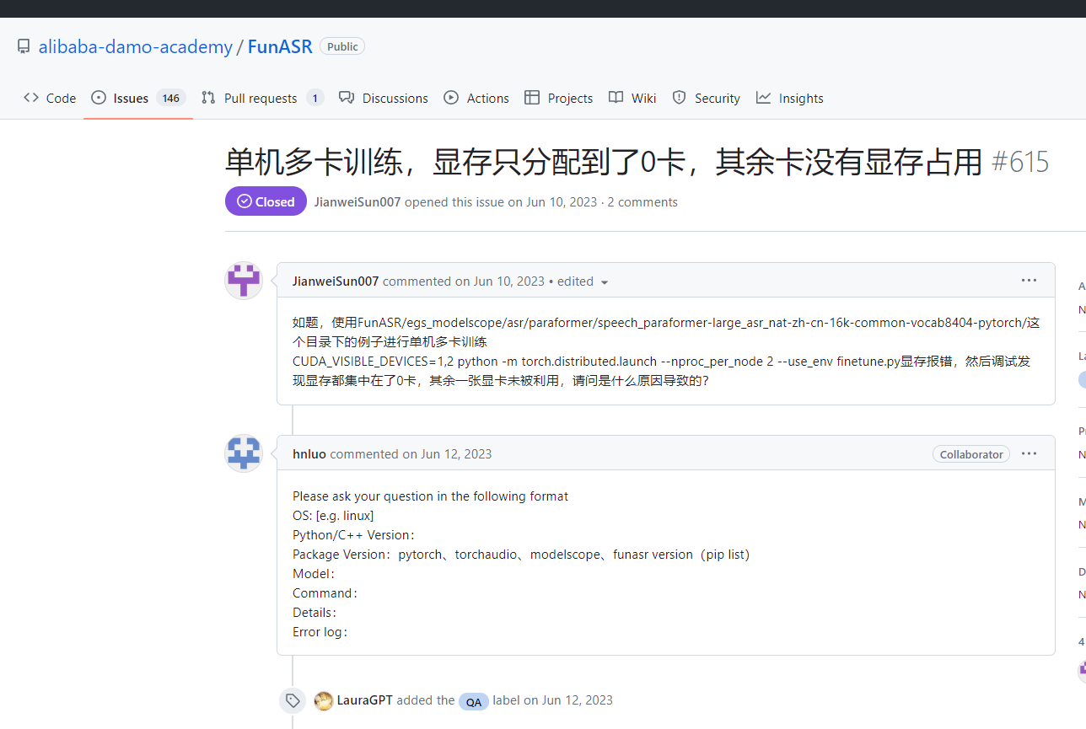Switch to the Code tab
This screenshot has width=1086, height=729.
click(50, 98)
